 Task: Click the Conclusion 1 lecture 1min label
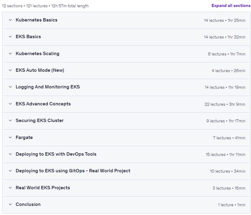232,205
